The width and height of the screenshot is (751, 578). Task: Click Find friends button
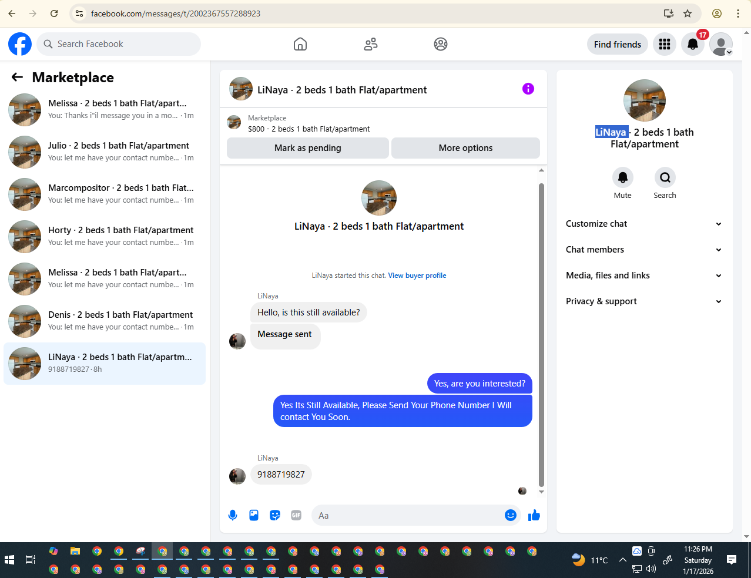coord(618,44)
